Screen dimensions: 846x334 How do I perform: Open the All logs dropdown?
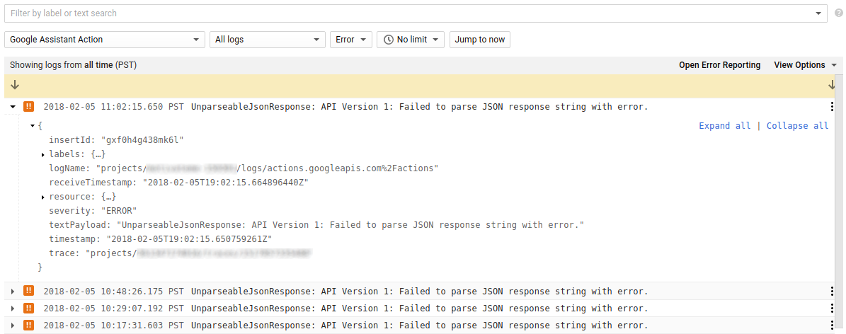pyautogui.click(x=266, y=40)
